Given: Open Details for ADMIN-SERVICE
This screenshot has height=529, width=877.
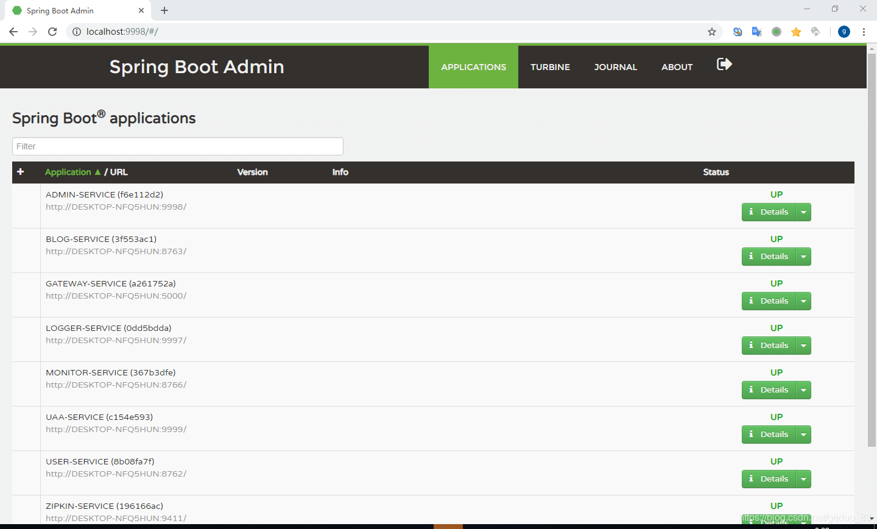Looking at the screenshot, I should (769, 212).
